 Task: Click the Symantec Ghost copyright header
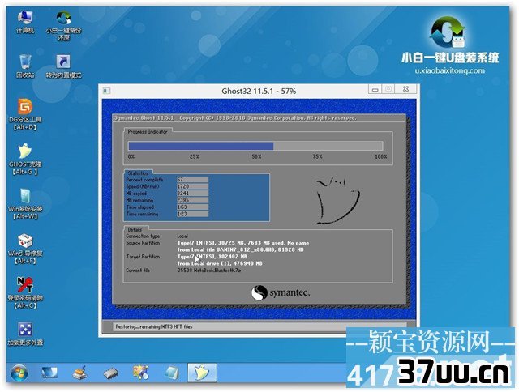[235, 118]
